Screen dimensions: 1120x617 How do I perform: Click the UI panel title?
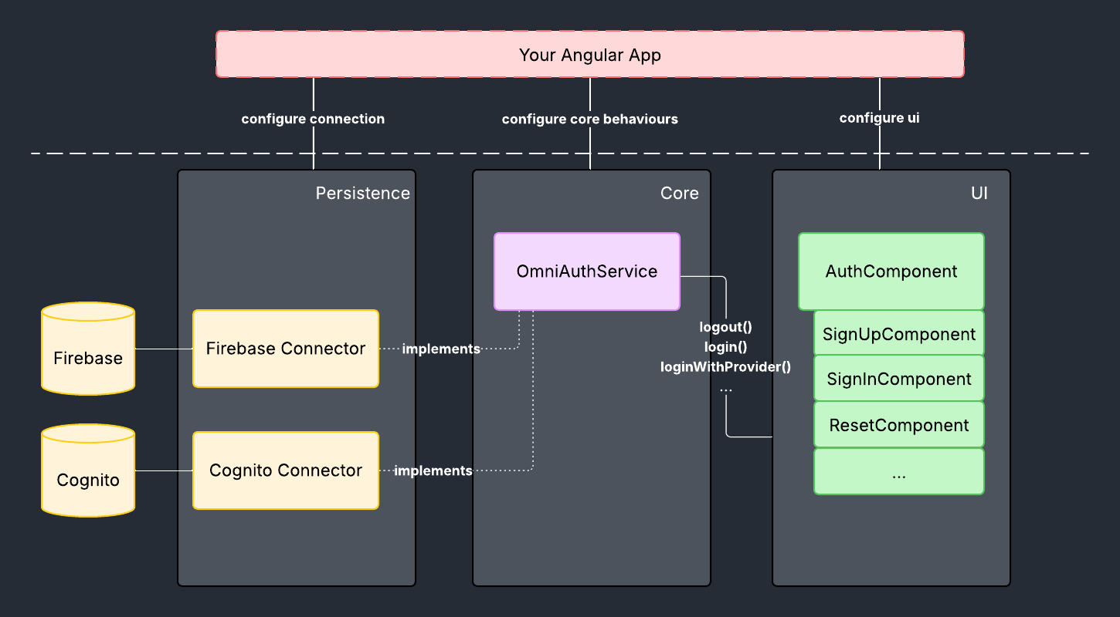click(979, 193)
